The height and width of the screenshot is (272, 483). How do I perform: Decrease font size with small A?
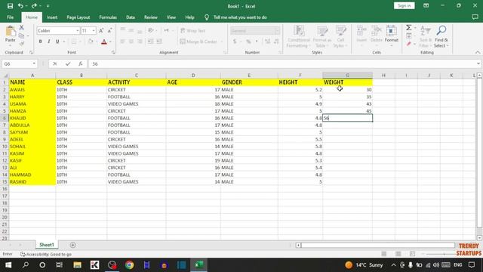pos(109,30)
